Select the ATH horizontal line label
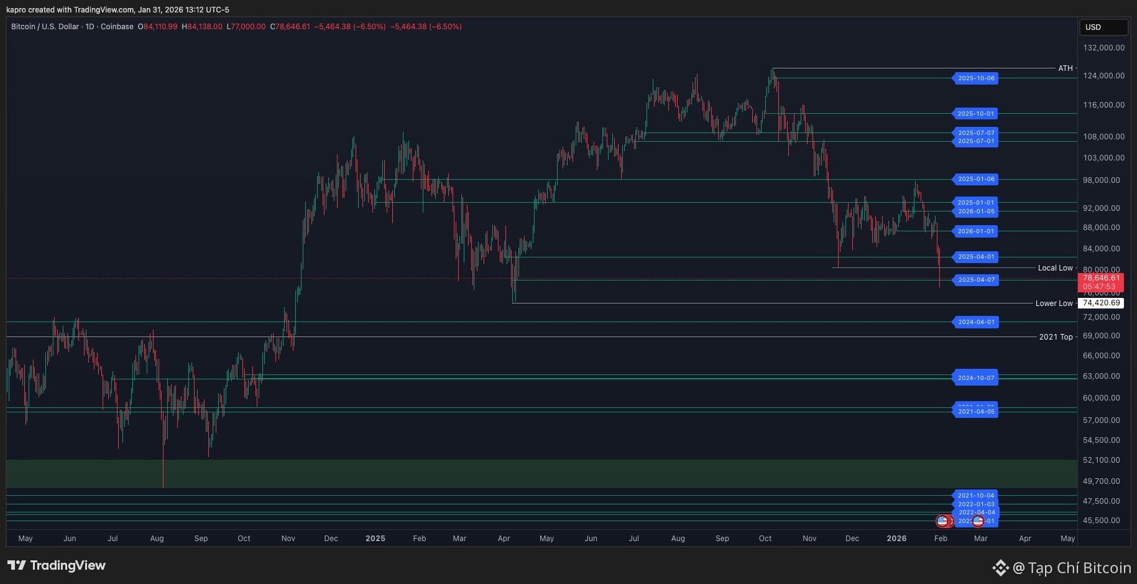 click(x=1065, y=68)
